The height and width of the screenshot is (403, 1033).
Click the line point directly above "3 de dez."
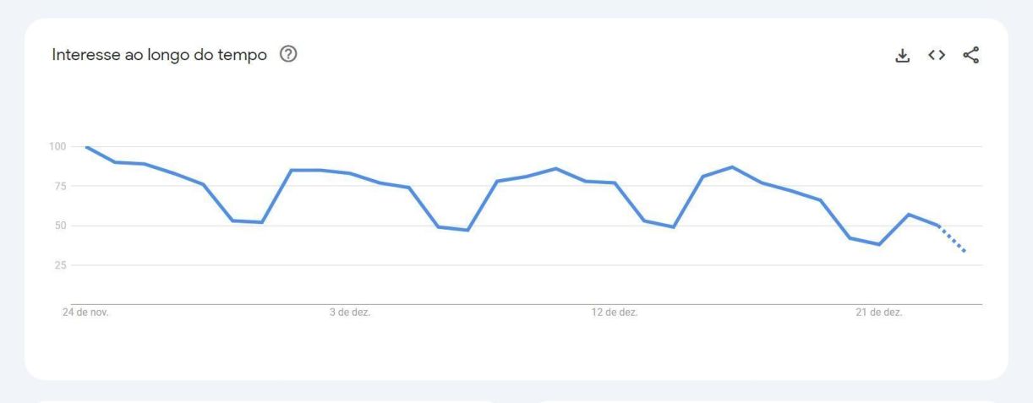coord(350,173)
